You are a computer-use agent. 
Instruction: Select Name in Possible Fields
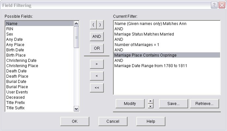tap(39, 24)
